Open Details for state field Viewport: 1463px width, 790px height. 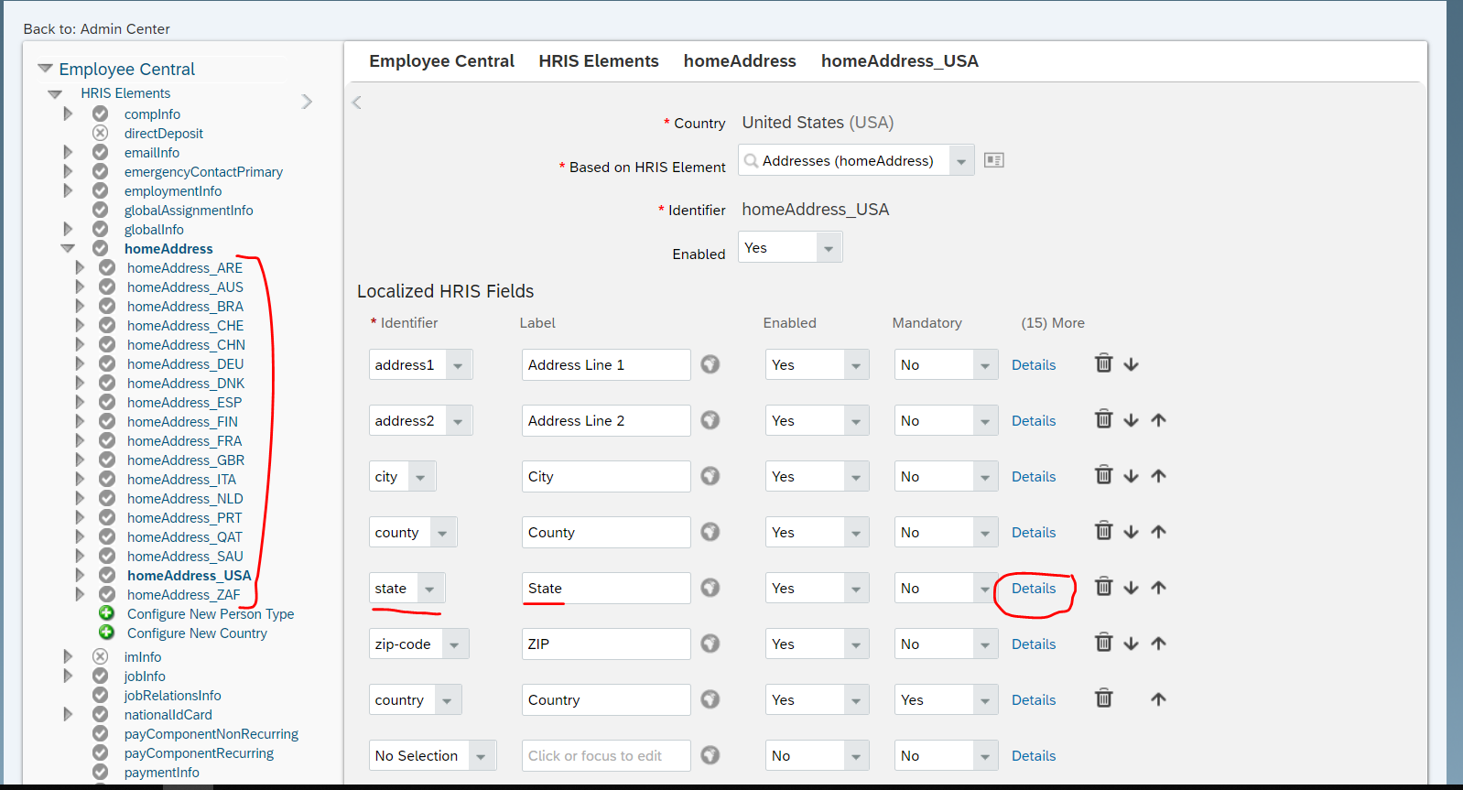[1034, 588]
